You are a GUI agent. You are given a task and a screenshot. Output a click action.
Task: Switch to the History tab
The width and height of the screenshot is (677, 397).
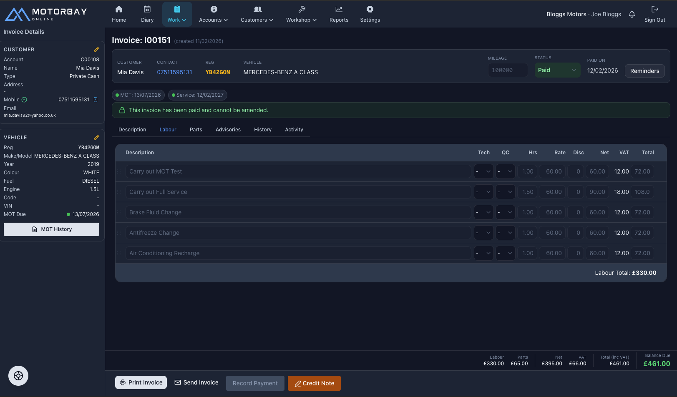[263, 129]
